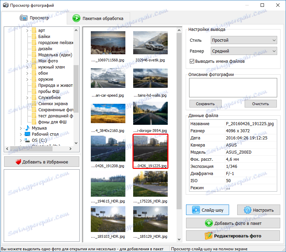Click the pencil icon on Редактировать фото

[208, 236]
